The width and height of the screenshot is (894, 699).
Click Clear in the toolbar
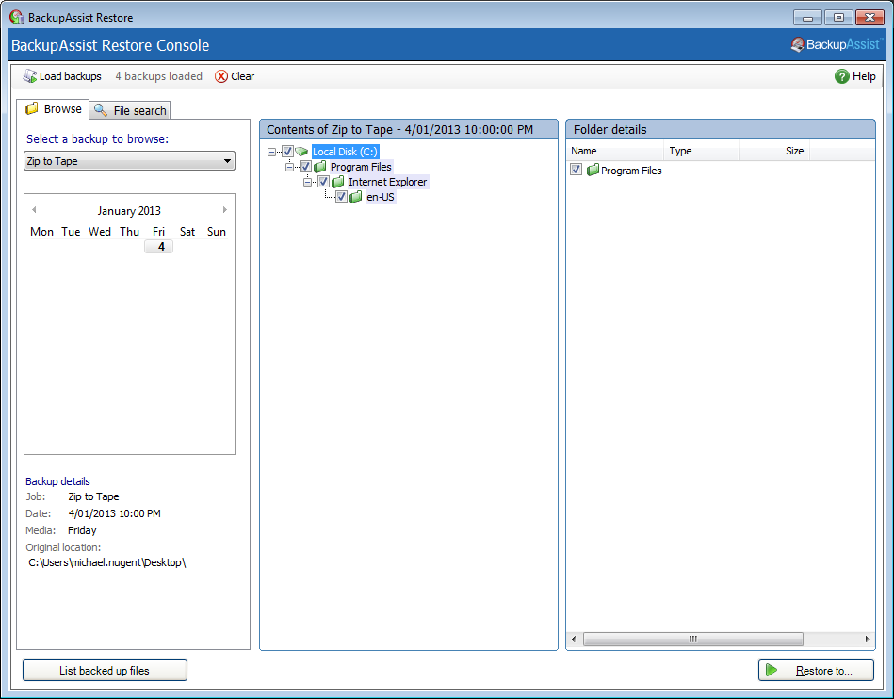(235, 76)
